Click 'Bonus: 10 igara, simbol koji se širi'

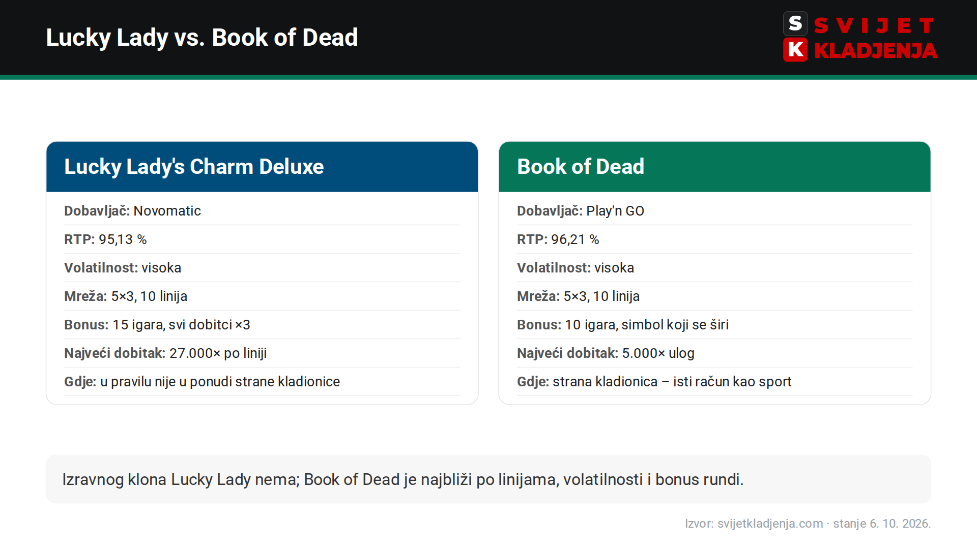715,325
